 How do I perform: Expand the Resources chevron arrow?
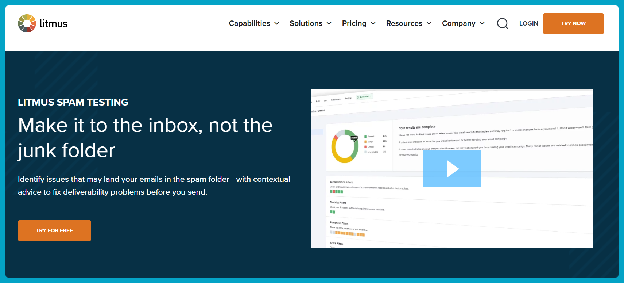click(x=429, y=23)
